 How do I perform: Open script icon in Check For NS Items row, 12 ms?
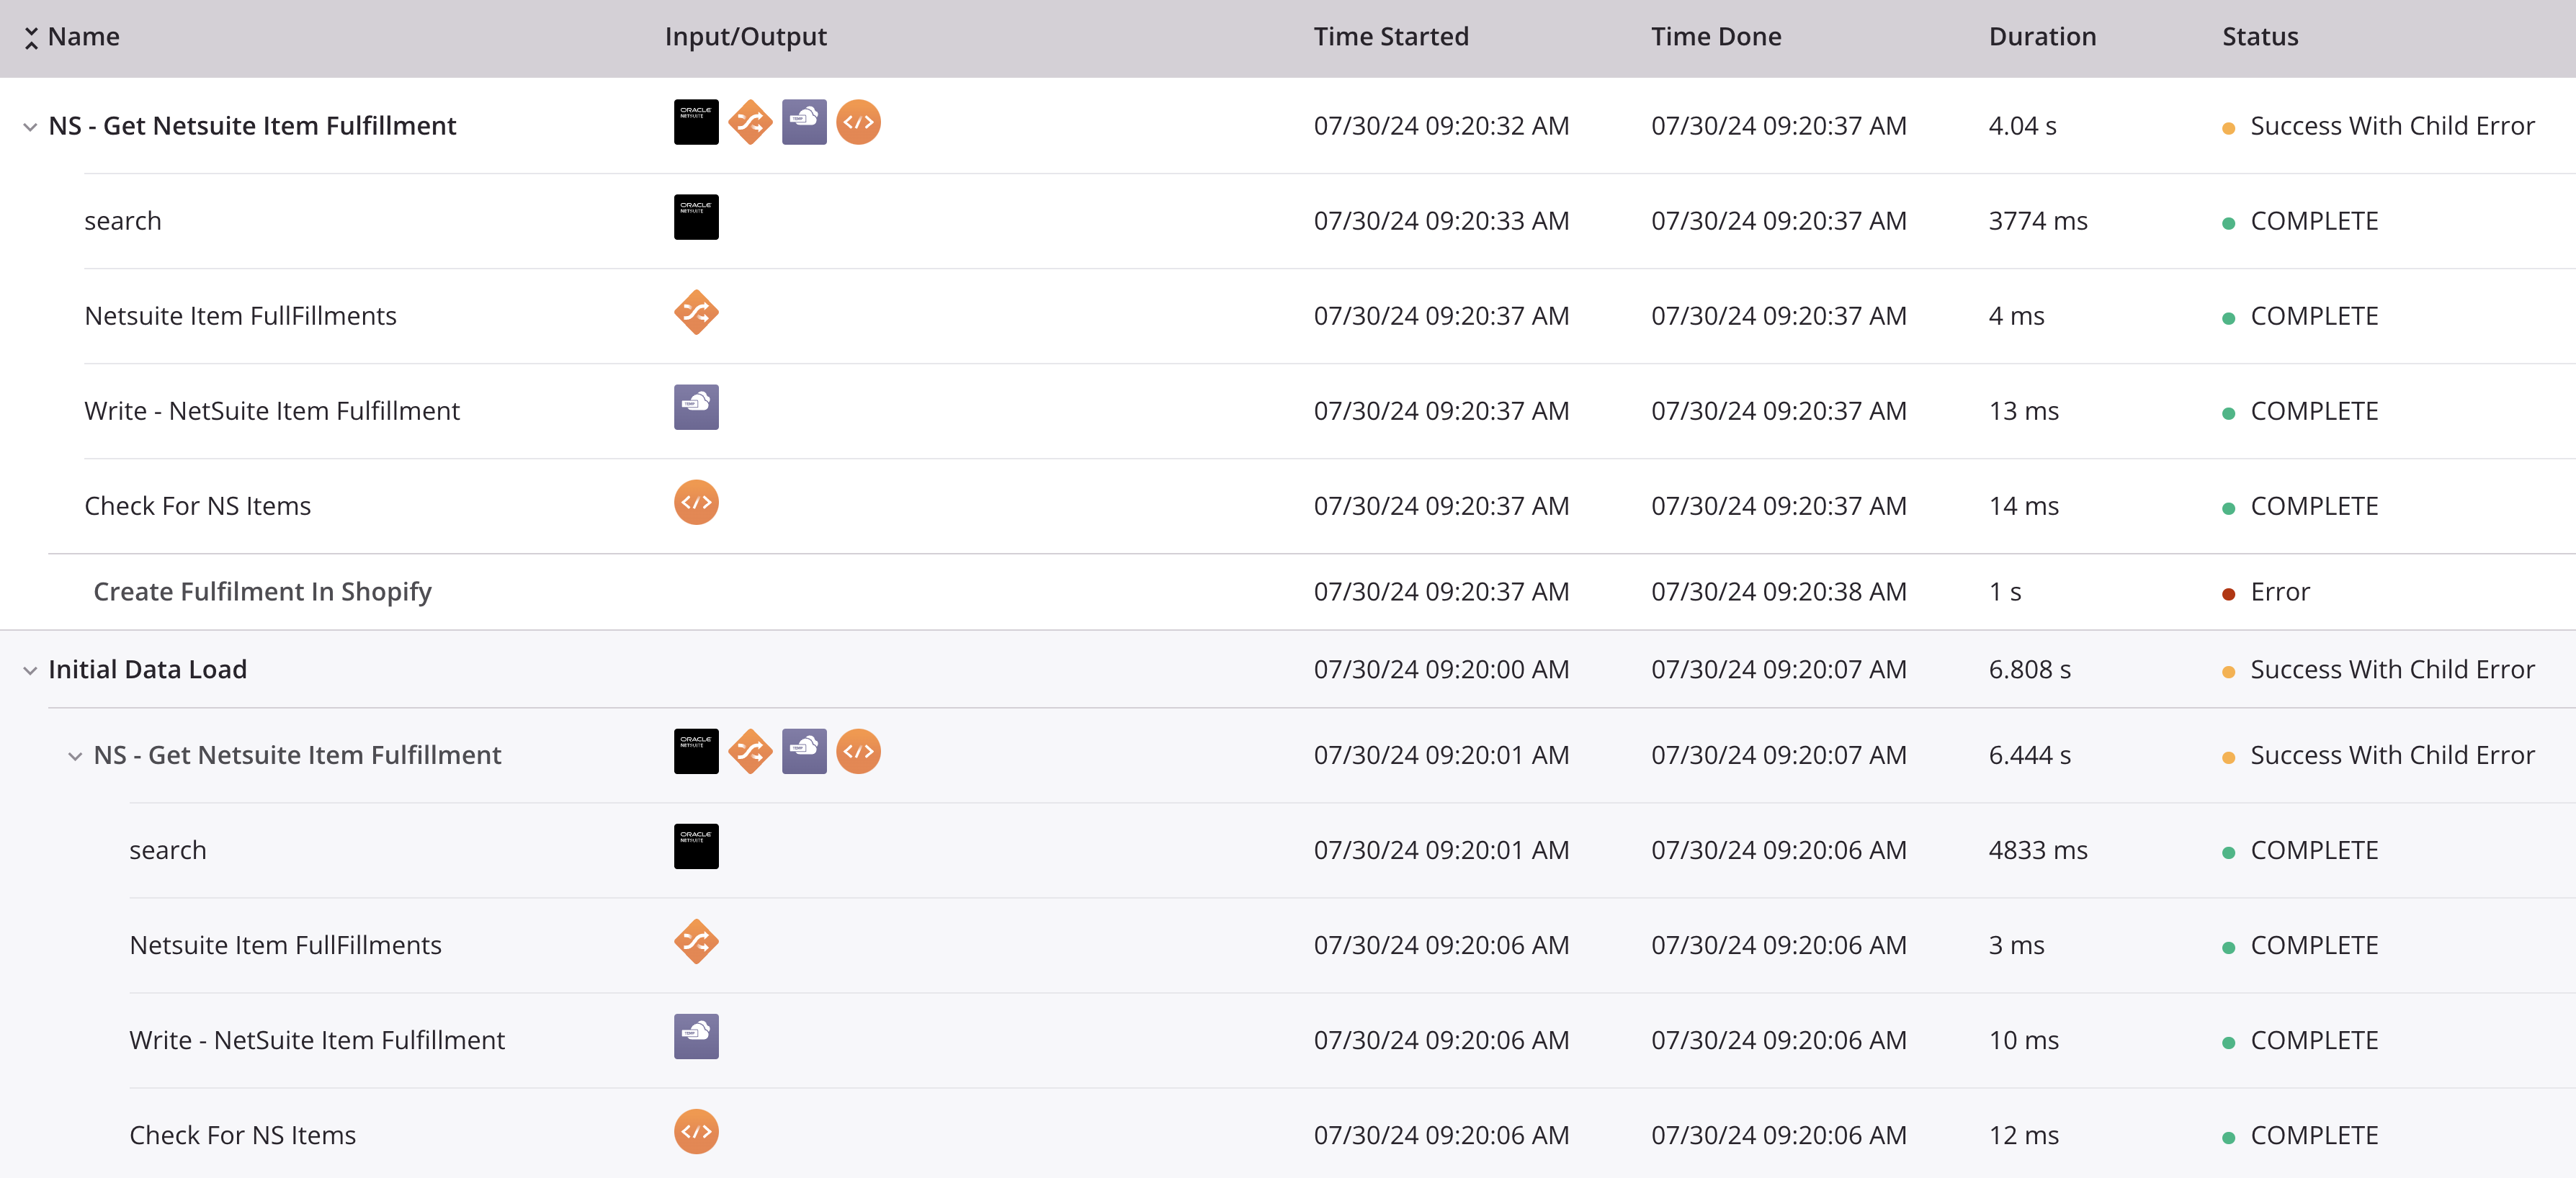point(696,1131)
